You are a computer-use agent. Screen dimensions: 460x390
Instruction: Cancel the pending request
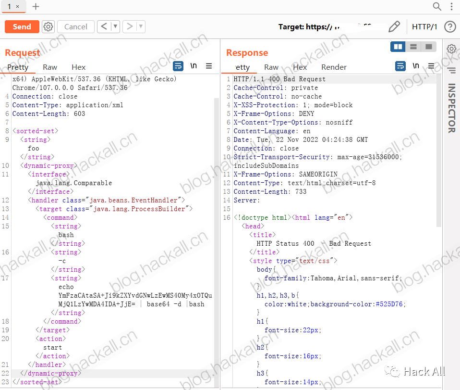(x=76, y=27)
